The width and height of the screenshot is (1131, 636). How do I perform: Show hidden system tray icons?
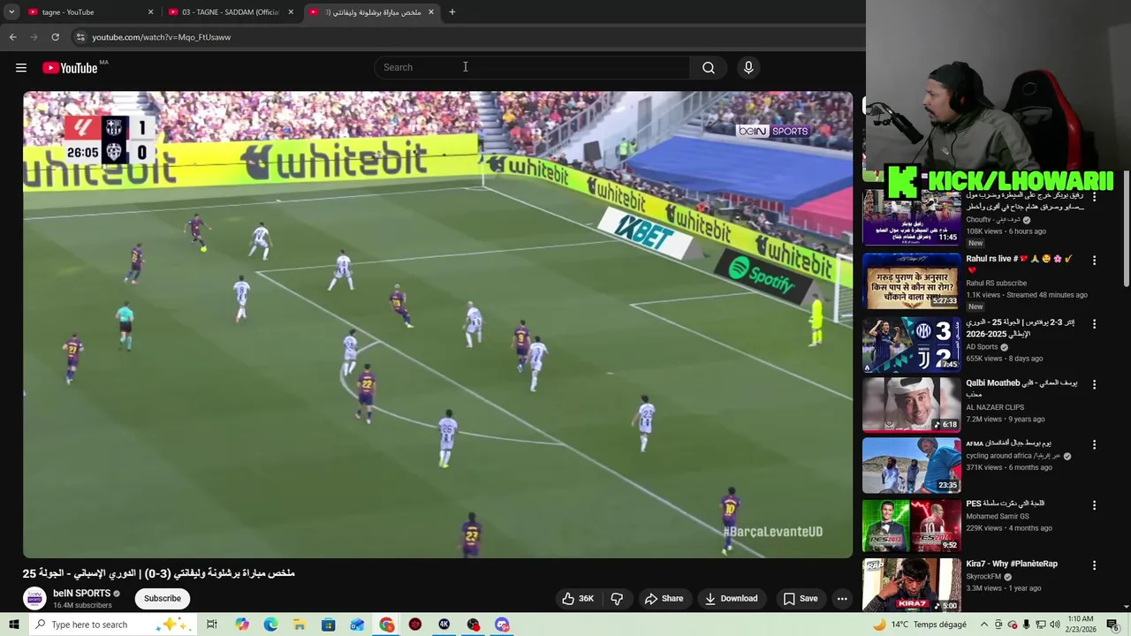(984, 625)
